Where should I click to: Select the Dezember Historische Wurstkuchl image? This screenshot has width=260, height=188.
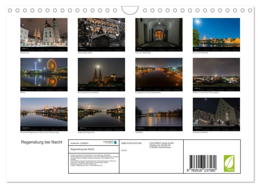pyautogui.click(x=217, y=113)
